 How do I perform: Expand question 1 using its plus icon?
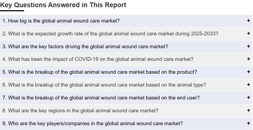[x=248, y=20]
